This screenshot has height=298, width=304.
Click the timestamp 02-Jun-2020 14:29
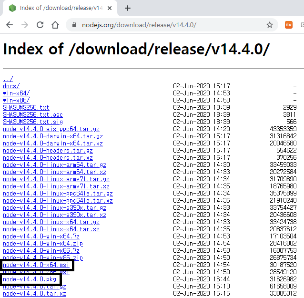click(202, 129)
